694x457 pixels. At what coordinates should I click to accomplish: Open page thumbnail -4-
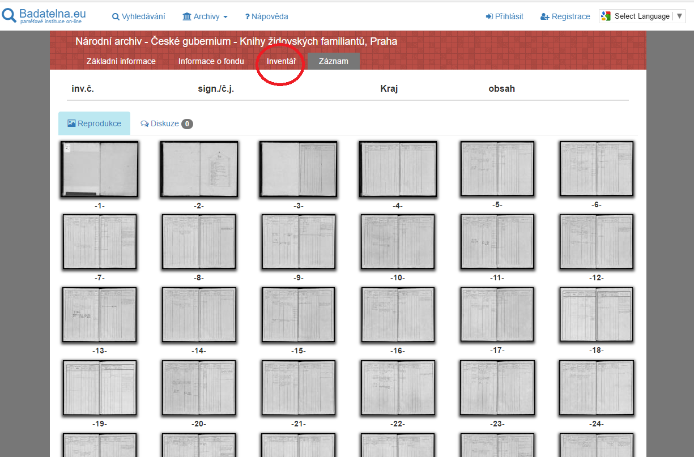[x=398, y=170]
